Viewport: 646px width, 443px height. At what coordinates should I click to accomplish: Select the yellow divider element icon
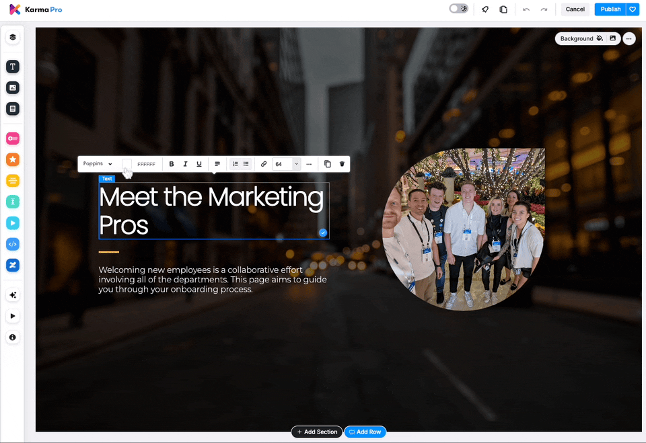click(x=13, y=181)
